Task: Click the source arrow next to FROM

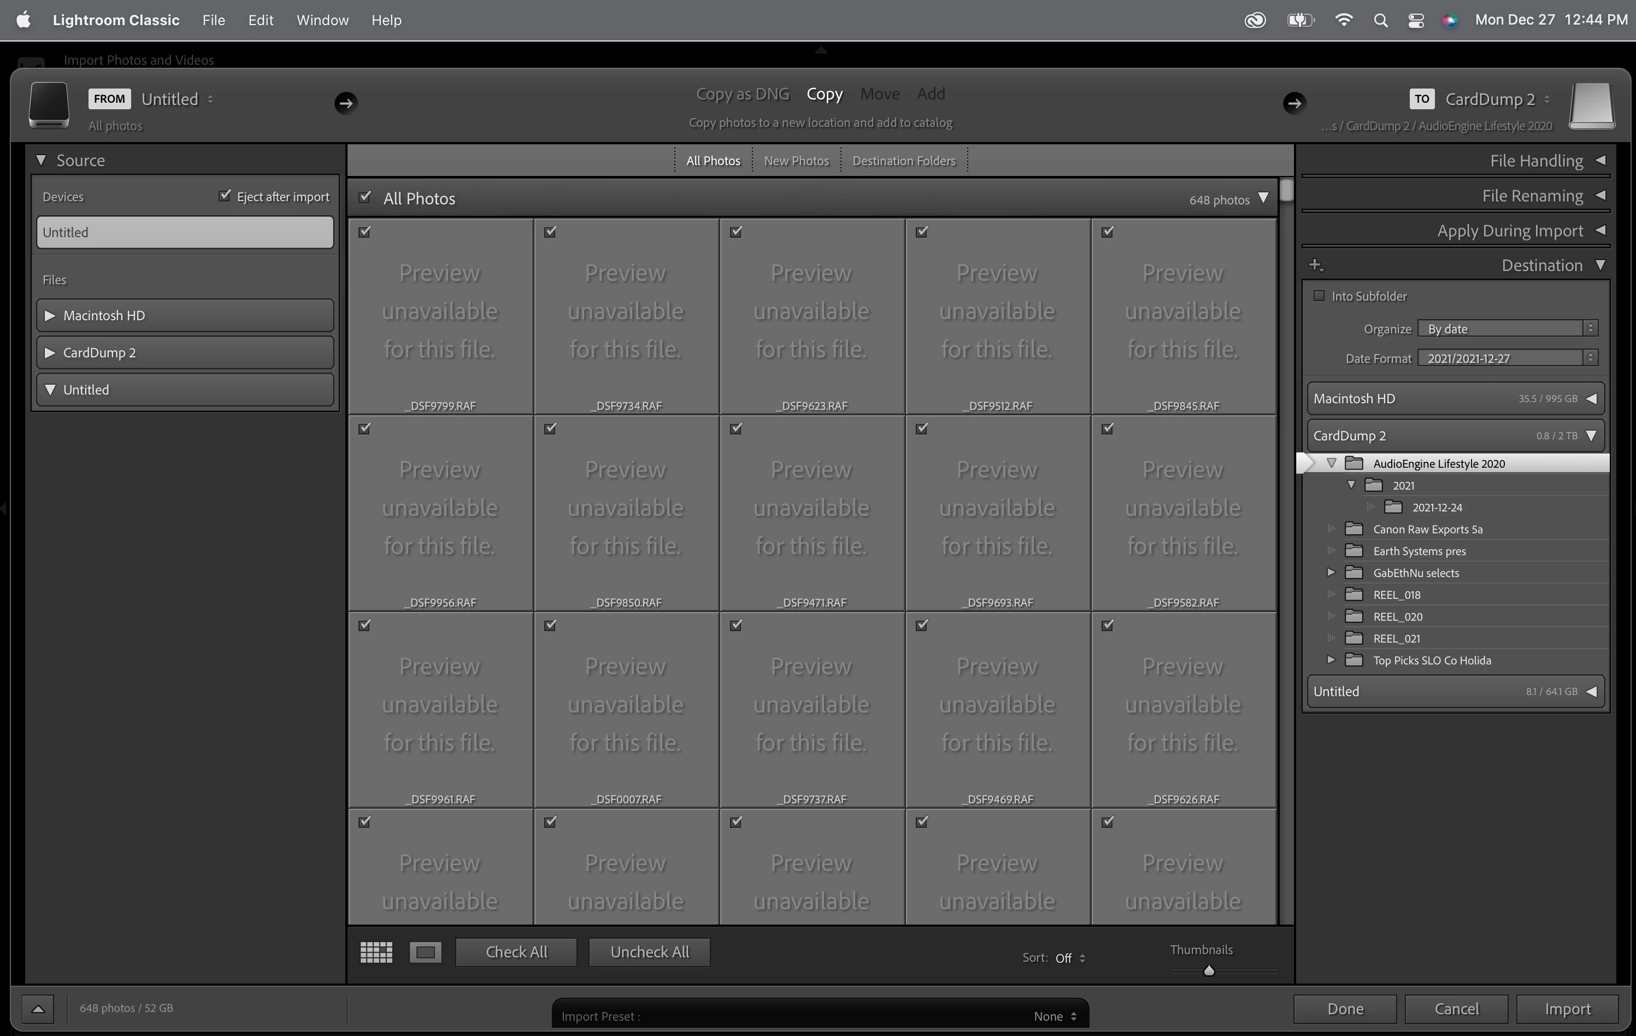Action: 345,103
